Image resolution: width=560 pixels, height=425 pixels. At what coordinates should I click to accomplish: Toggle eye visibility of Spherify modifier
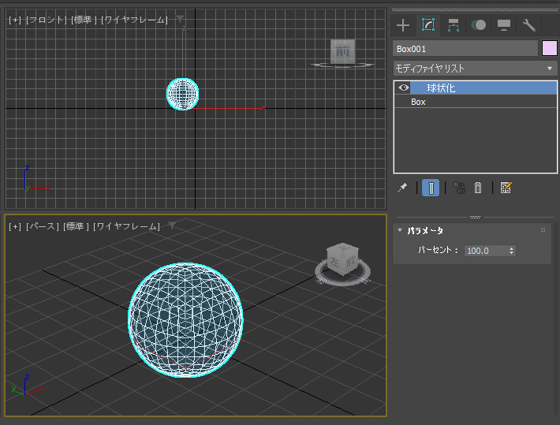coord(404,88)
